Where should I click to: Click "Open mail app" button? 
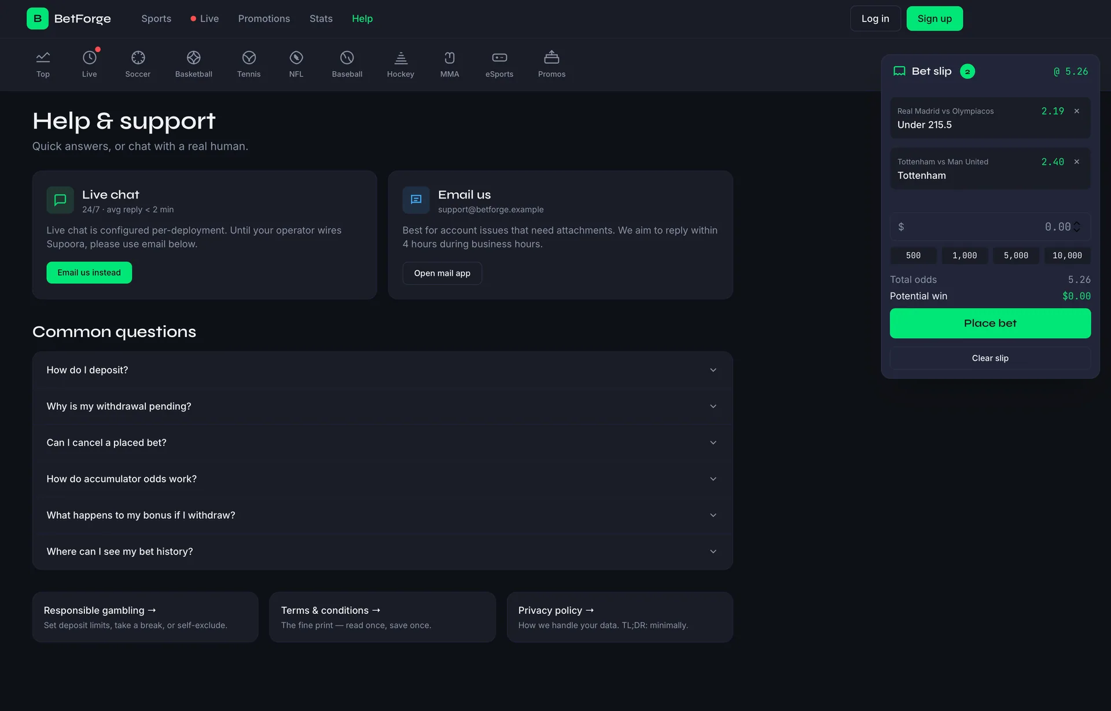(442, 273)
